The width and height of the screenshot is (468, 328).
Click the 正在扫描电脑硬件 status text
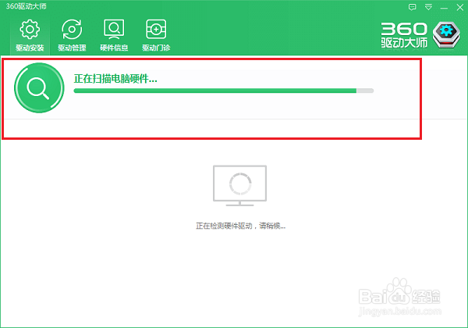coord(115,79)
